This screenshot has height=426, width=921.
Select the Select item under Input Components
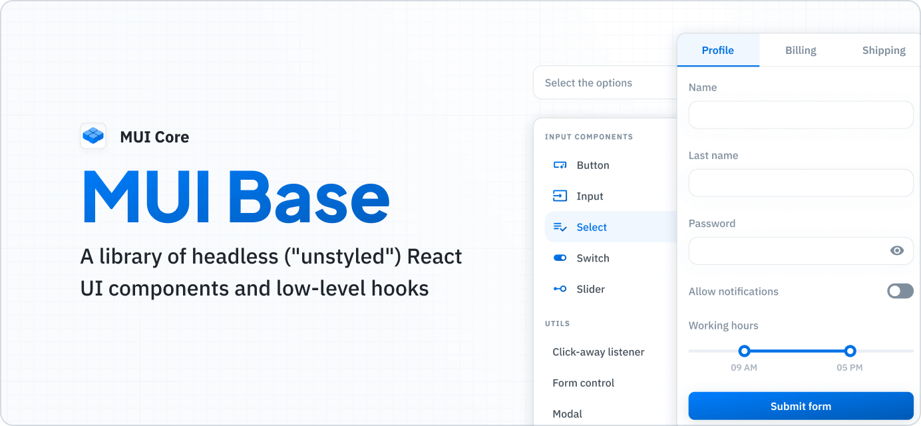tap(591, 227)
